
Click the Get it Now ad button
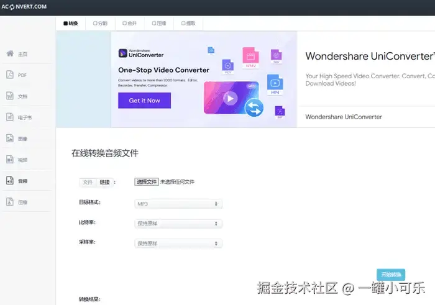144,101
